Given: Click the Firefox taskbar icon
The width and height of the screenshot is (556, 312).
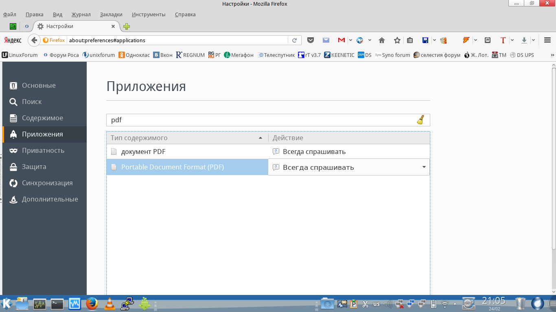Looking at the screenshot, I should tap(92, 303).
